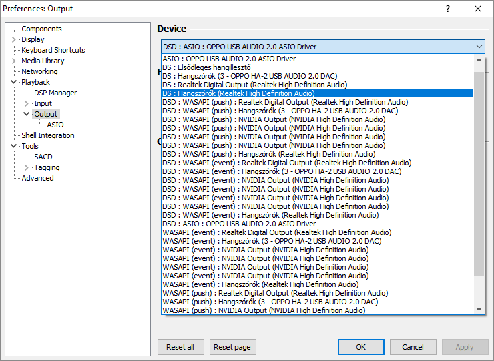The height and width of the screenshot is (361, 494).
Task: Choose 'DS : Realtek Digital Output' entry
Action: tap(317, 85)
